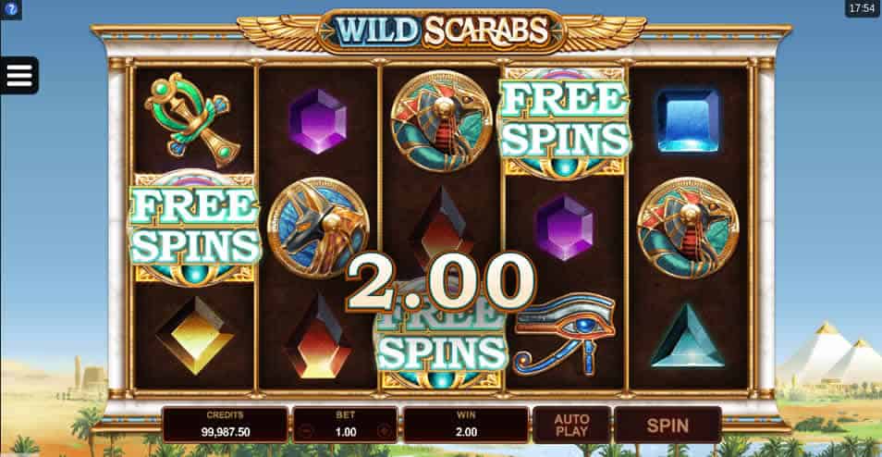Click the green ankh symbol
Viewport: 882px width, 457px height.
point(192,118)
